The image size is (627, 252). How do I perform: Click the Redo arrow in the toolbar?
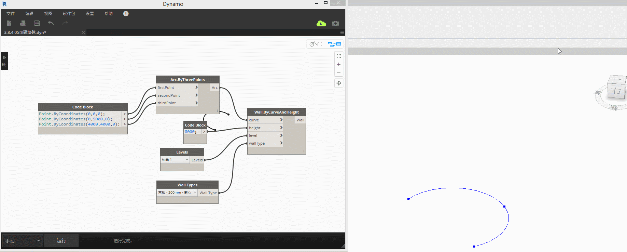[x=65, y=23]
